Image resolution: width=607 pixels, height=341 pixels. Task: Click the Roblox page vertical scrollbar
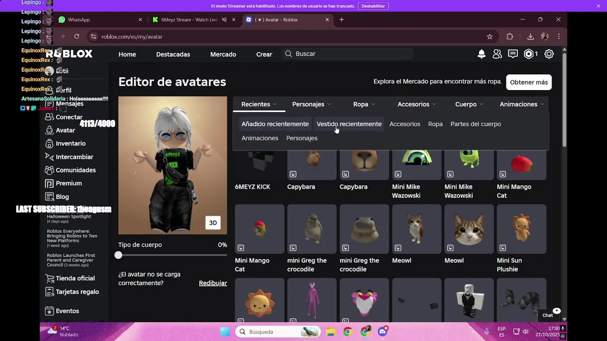(x=564, y=99)
